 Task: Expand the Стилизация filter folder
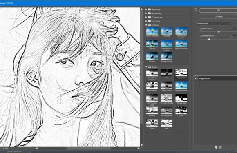[x=146, y=17]
